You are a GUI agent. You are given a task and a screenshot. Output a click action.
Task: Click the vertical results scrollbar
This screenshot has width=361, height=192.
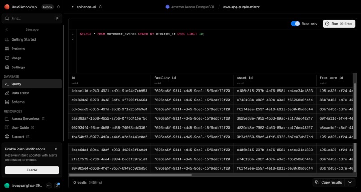click(x=355, y=127)
